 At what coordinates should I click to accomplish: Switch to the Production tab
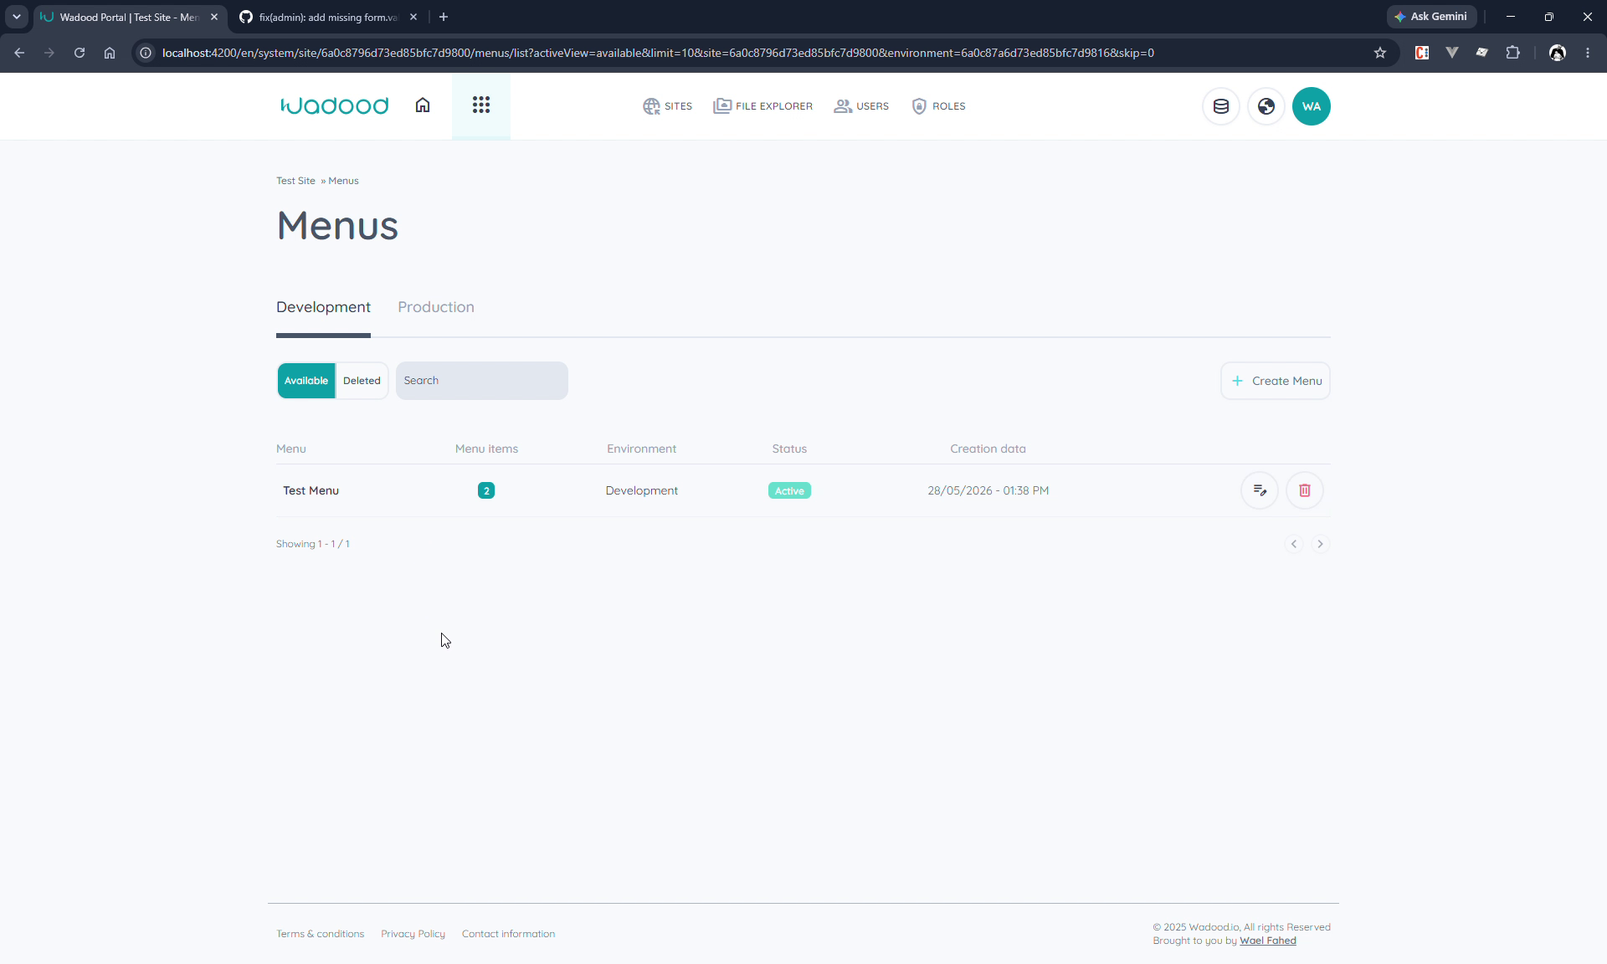point(436,307)
